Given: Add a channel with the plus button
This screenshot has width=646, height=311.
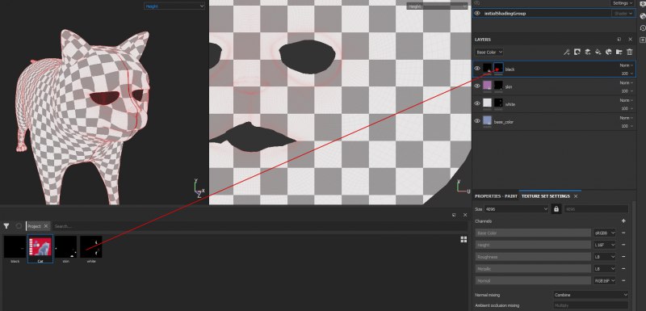Looking at the screenshot, I should click(x=623, y=221).
